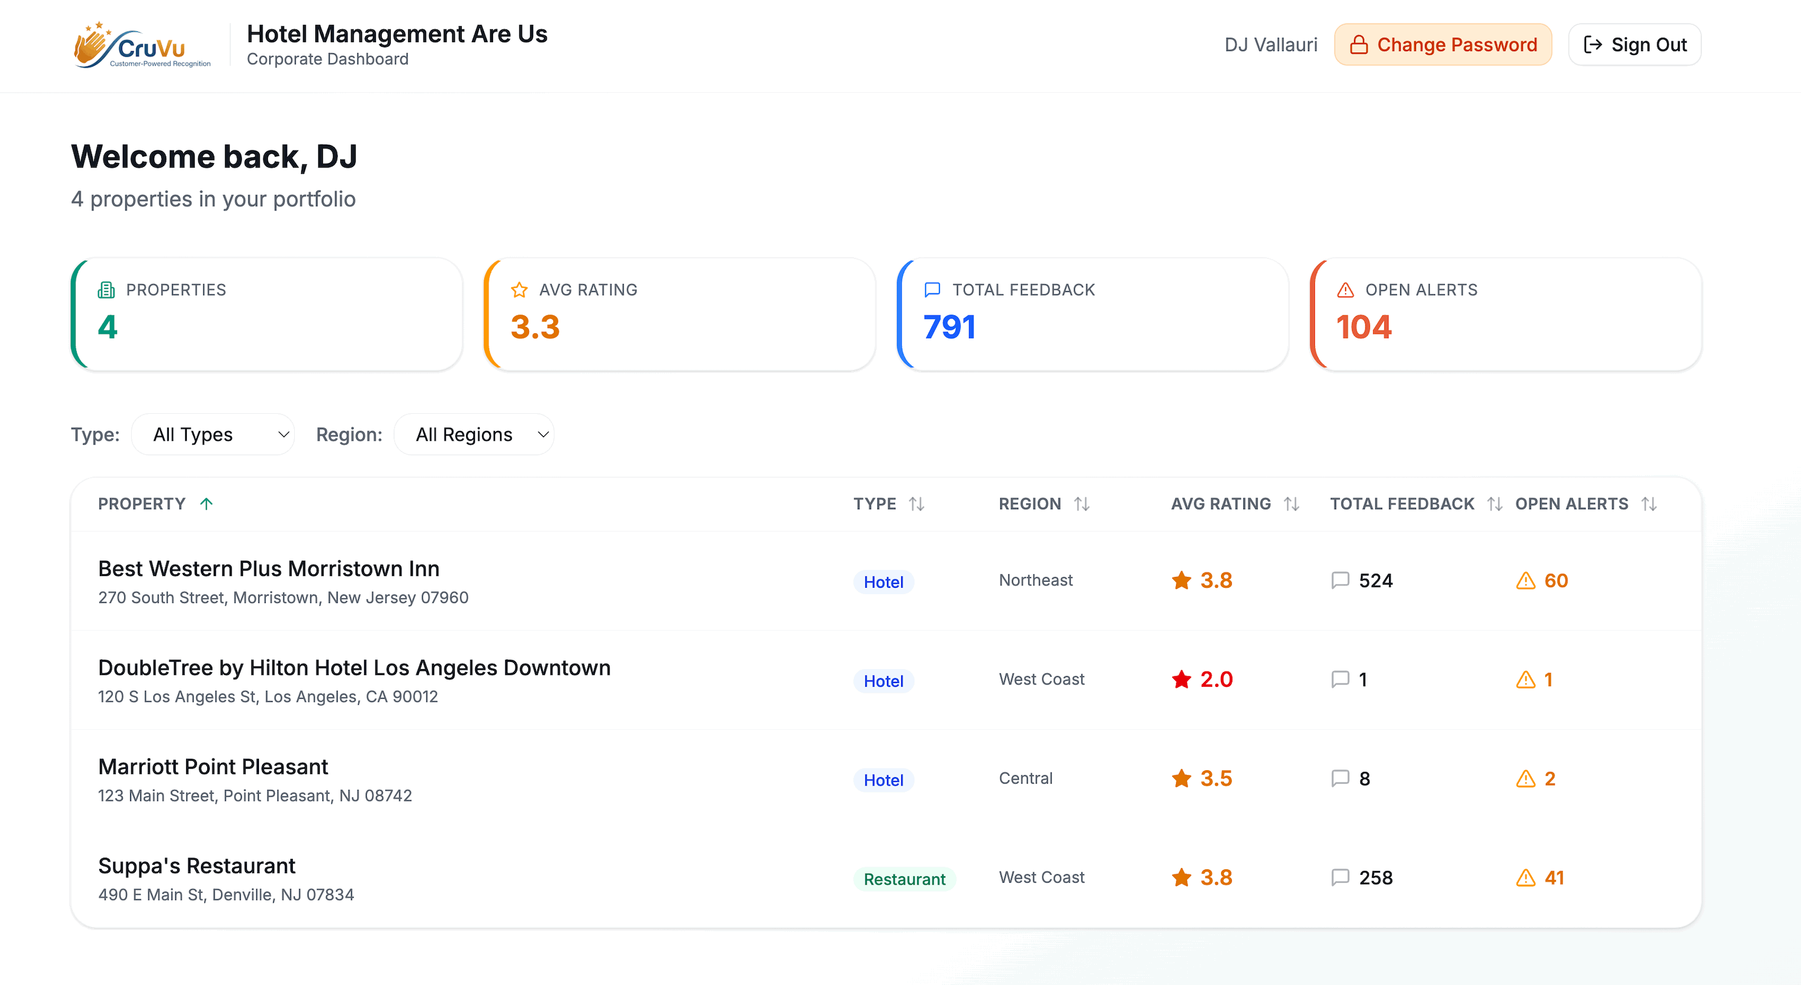Click the Total Feedback card value 791

click(x=950, y=326)
